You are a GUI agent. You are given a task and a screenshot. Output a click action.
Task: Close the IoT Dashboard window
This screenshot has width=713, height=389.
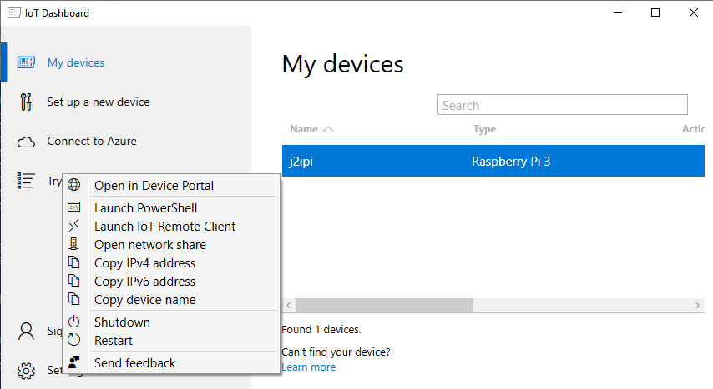(694, 12)
